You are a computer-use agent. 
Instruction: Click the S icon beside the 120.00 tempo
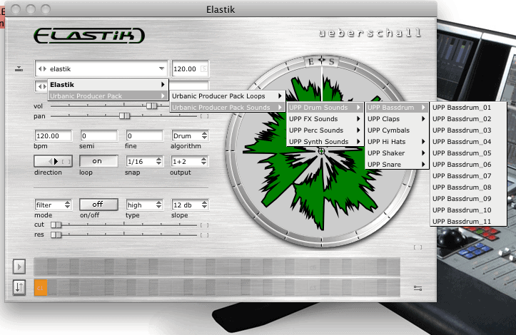(x=203, y=69)
